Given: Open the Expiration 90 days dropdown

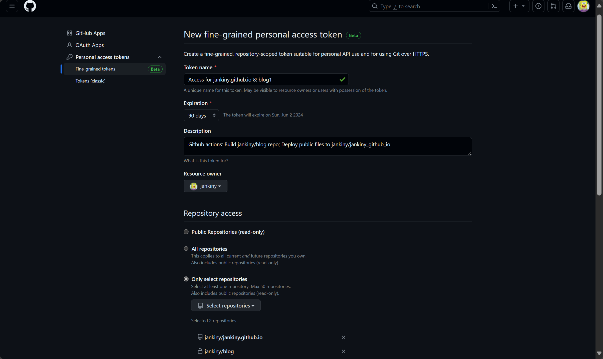Looking at the screenshot, I should (x=201, y=115).
